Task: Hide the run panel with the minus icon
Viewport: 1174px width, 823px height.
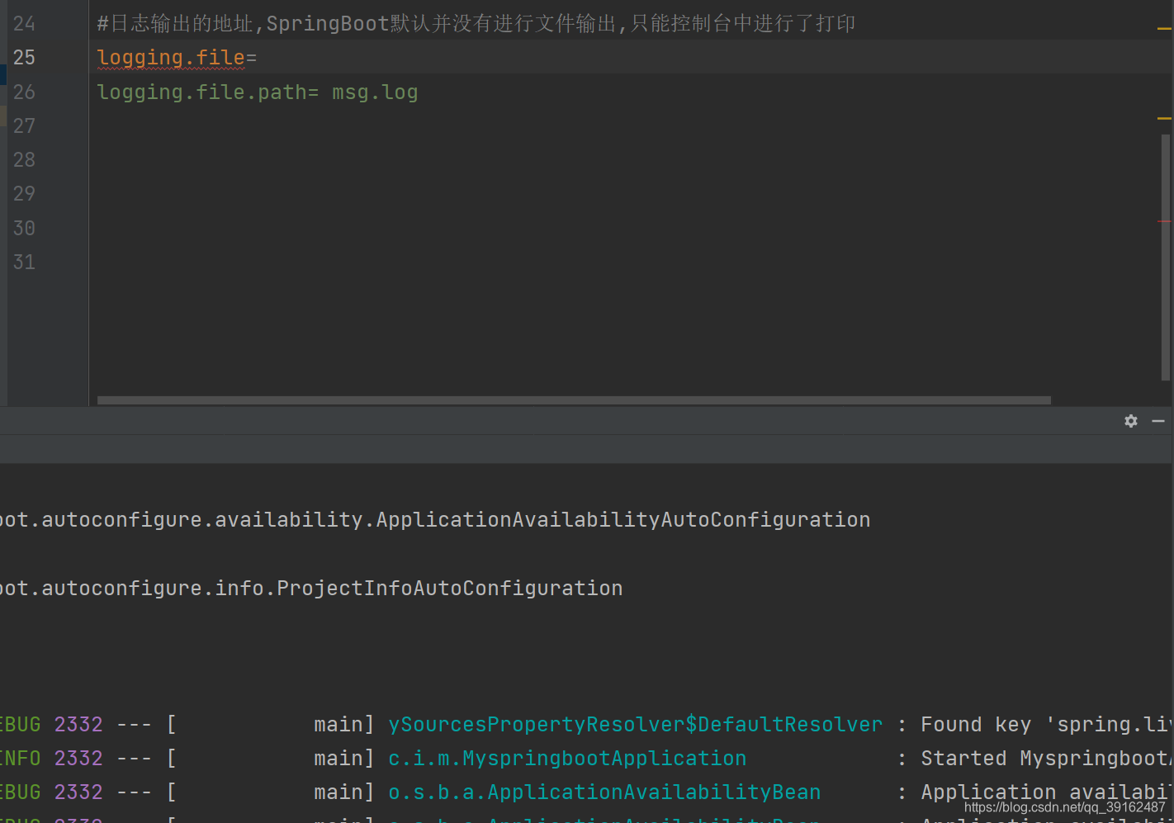Action: pyautogui.click(x=1158, y=421)
